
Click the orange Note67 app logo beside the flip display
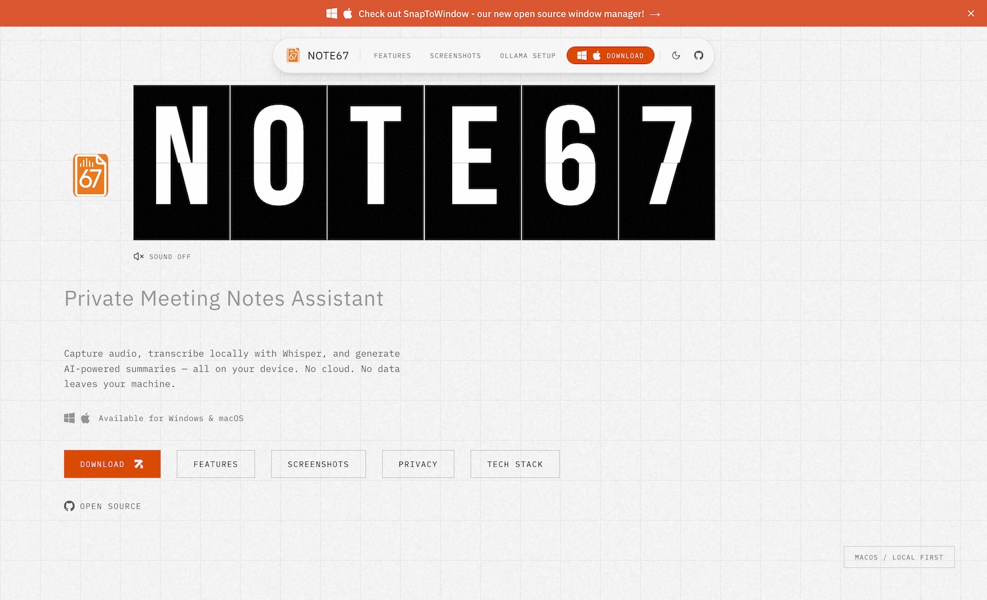click(90, 175)
